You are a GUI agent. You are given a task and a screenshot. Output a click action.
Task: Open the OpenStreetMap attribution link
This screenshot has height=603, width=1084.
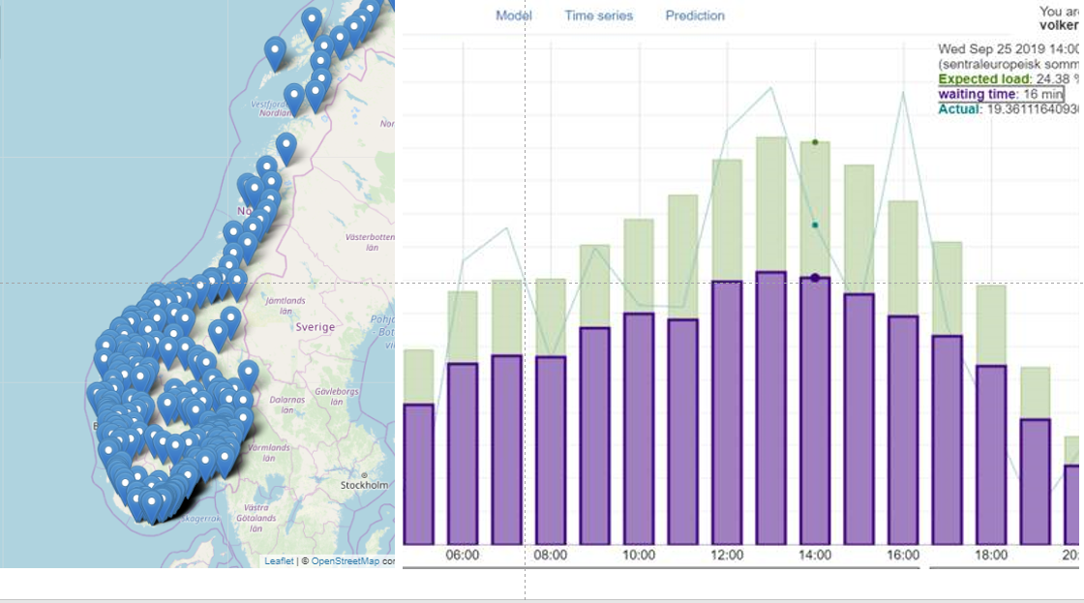(345, 560)
